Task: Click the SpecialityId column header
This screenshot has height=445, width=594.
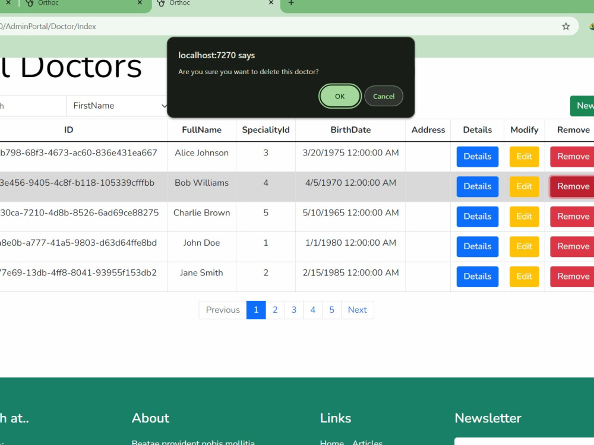Action: 266,130
